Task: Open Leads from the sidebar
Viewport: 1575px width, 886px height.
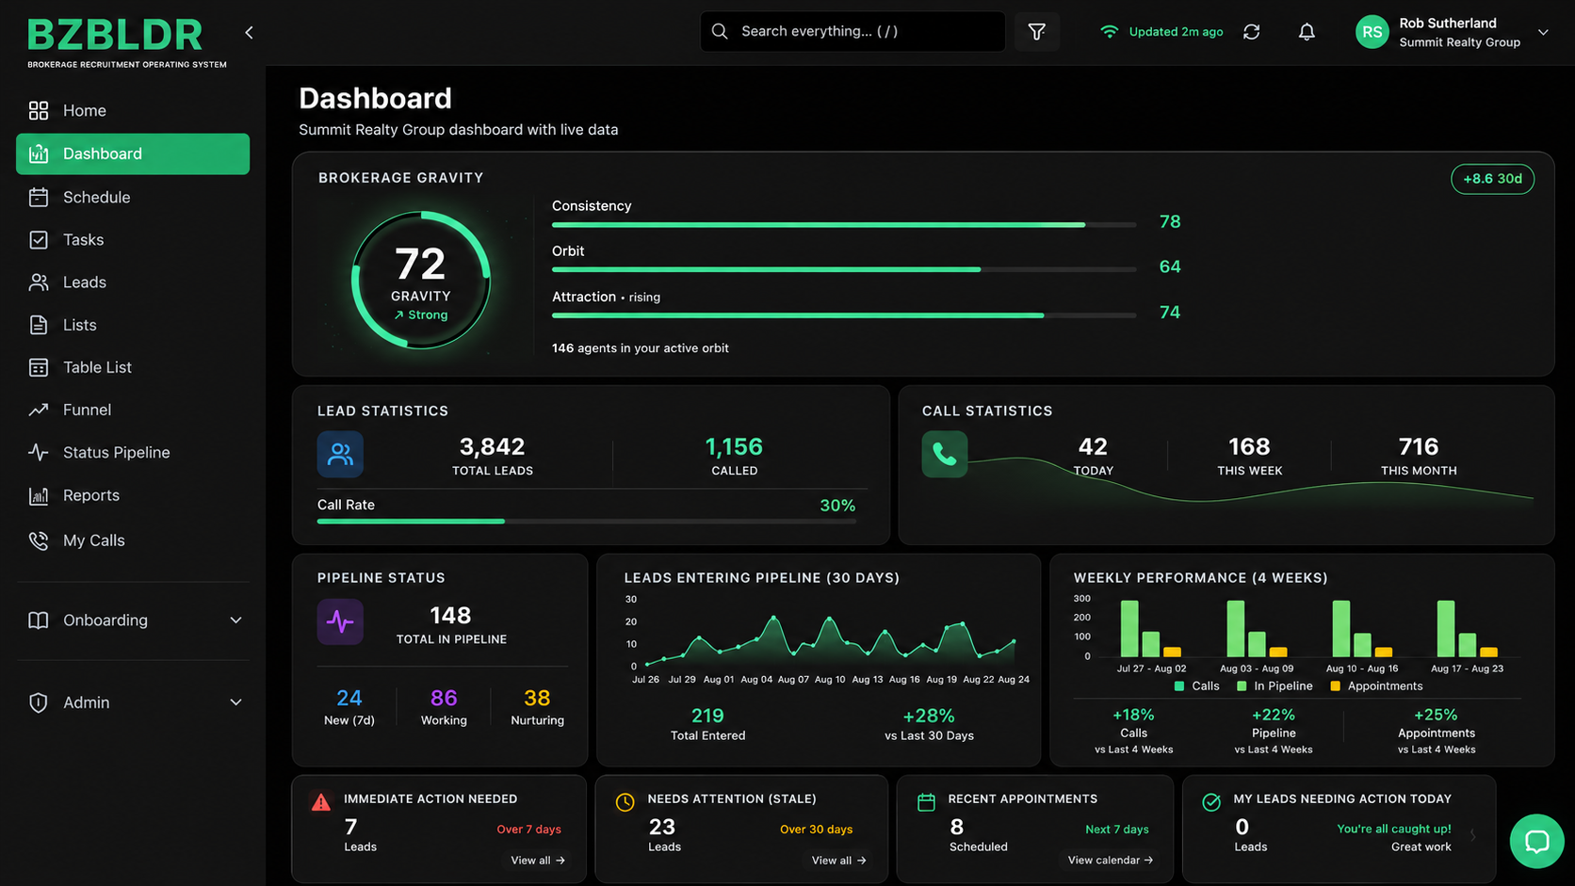Action: click(133, 282)
